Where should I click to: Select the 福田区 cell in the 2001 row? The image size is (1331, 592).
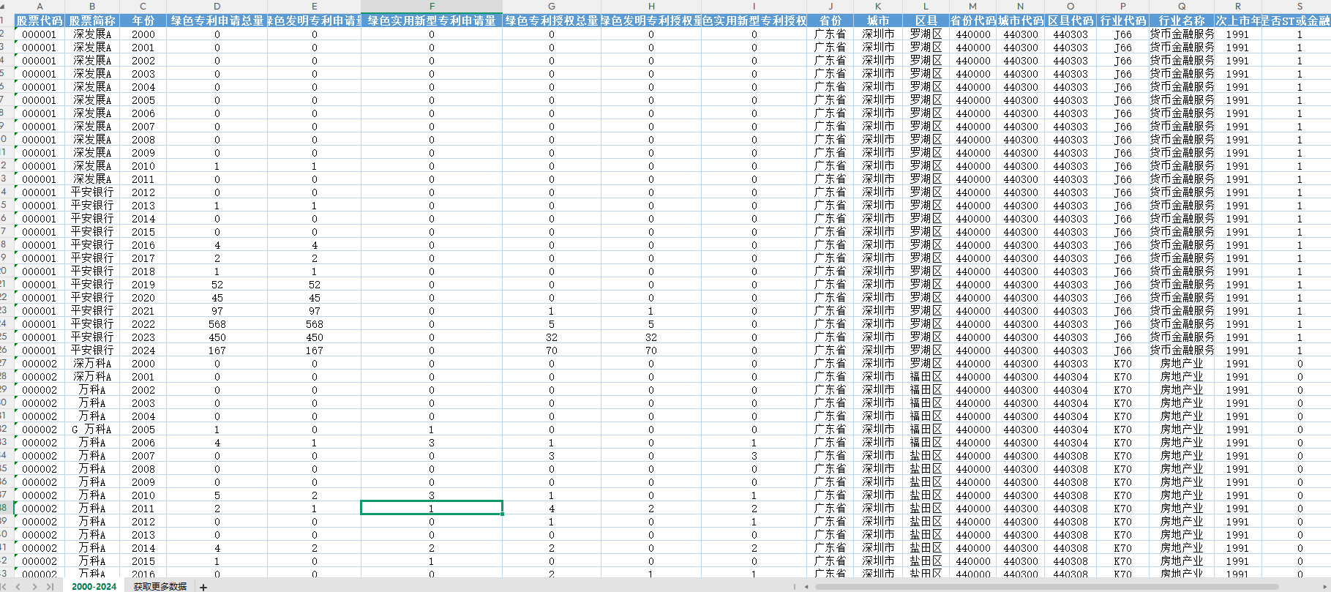click(x=926, y=377)
